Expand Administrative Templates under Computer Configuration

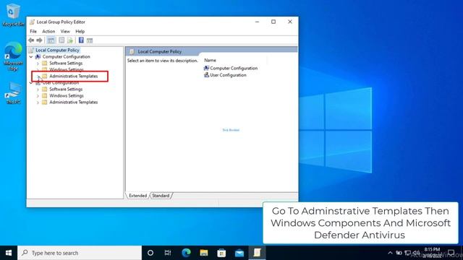[x=38, y=77]
